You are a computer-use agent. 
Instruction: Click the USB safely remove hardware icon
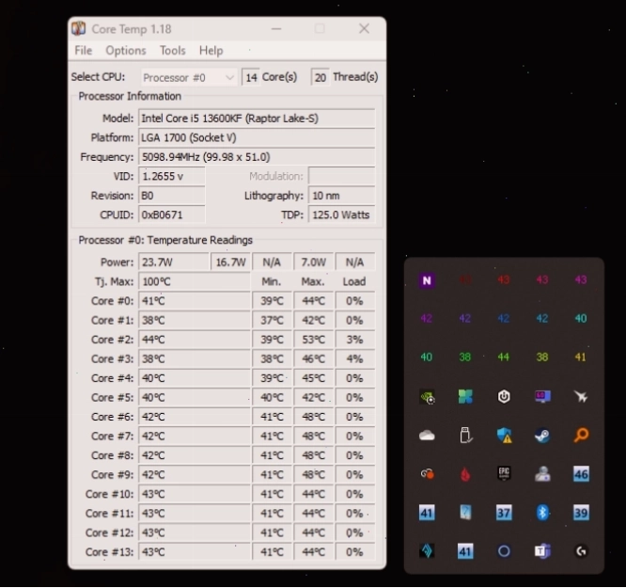465,436
